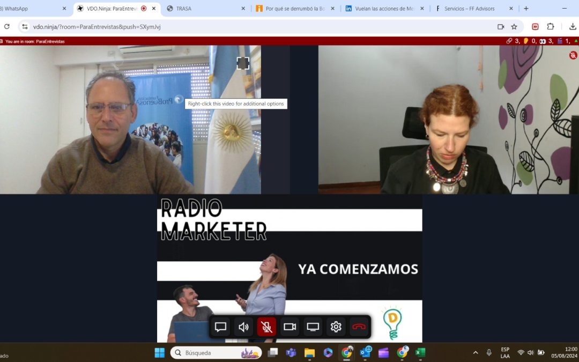
Task: Unmute the microphone in call toolbar
Action: 266,327
